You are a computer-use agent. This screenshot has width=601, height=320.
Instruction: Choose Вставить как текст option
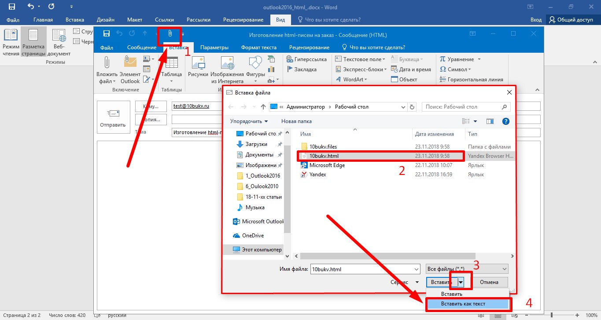coord(467,304)
